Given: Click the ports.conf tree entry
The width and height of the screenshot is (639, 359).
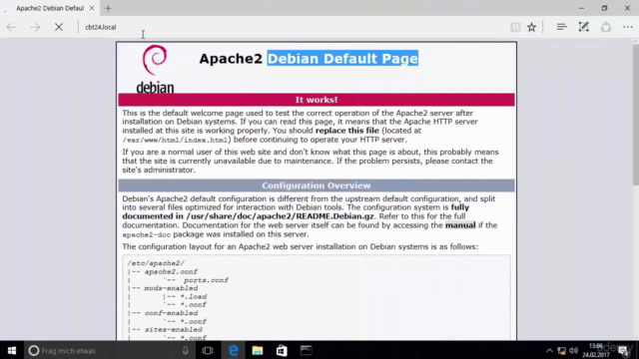Looking at the screenshot, I should pyautogui.click(x=206, y=280).
